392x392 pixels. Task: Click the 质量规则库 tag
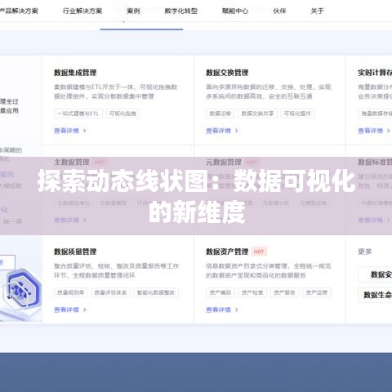[71, 292]
